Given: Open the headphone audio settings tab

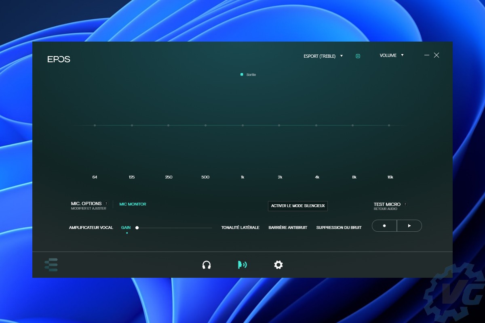Looking at the screenshot, I should [207, 265].
